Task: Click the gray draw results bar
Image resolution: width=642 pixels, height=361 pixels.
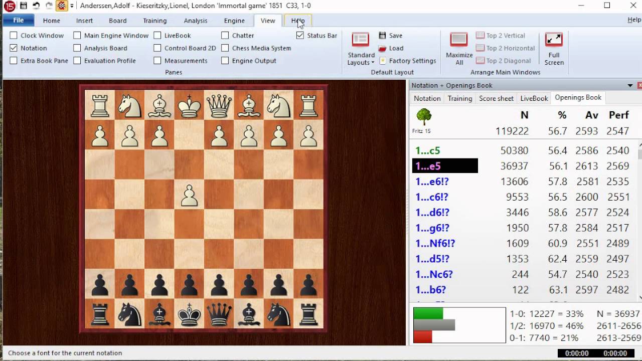Action: [434, 325]
